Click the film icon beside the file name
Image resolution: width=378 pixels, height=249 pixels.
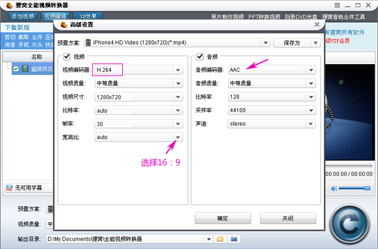[25, 69]
